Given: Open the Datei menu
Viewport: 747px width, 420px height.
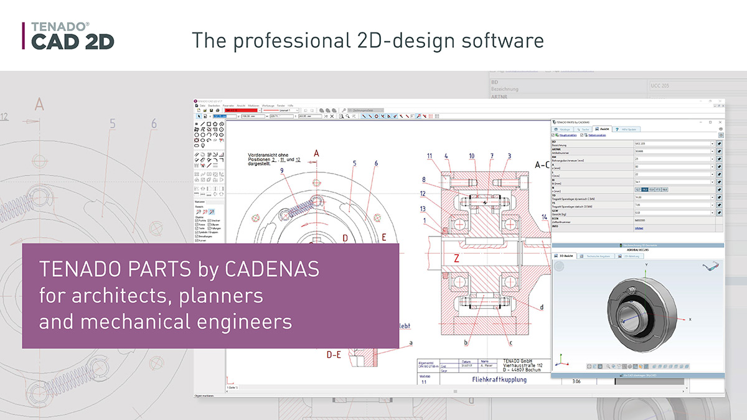Looking at the screenshot, I should click(x=202, y=105).
